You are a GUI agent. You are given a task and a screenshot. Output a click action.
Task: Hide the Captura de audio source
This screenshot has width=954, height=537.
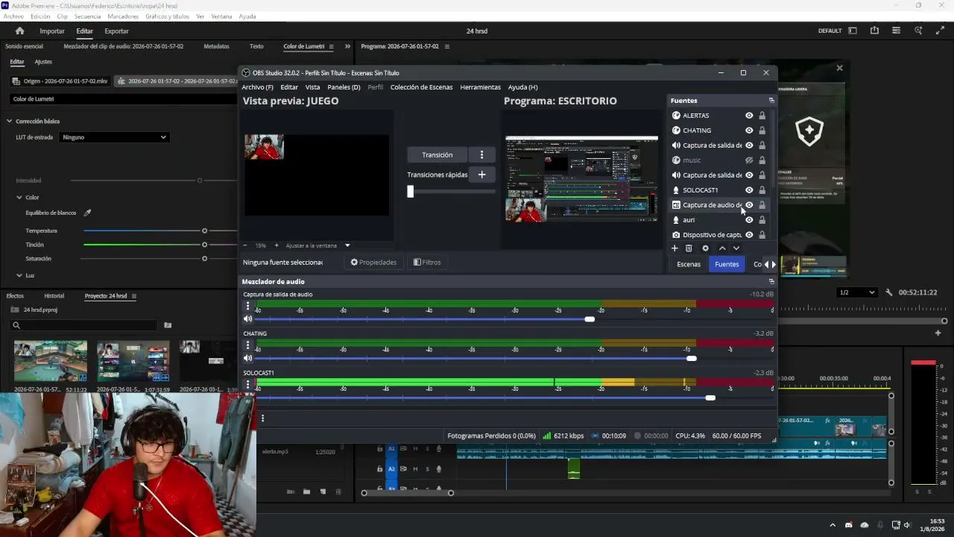click(x=749, y=205)
